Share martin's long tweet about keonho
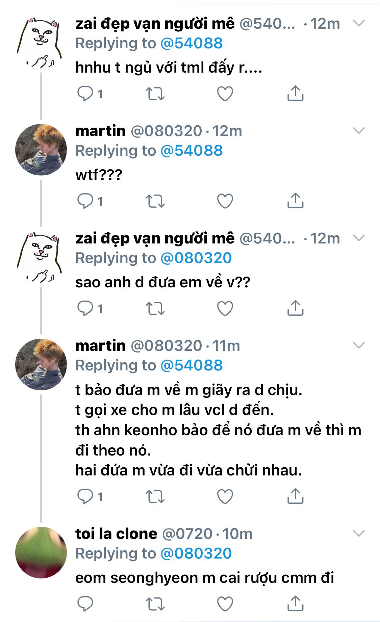380x622 pixels. 295,496
